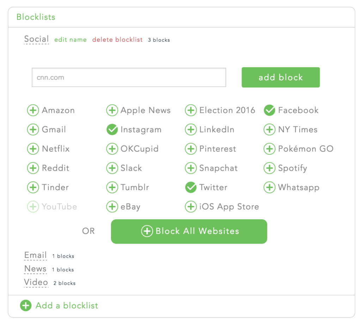Click the edit name link
Image resolution: width=361 pixels, height=324 pixels.
point(71,40)
